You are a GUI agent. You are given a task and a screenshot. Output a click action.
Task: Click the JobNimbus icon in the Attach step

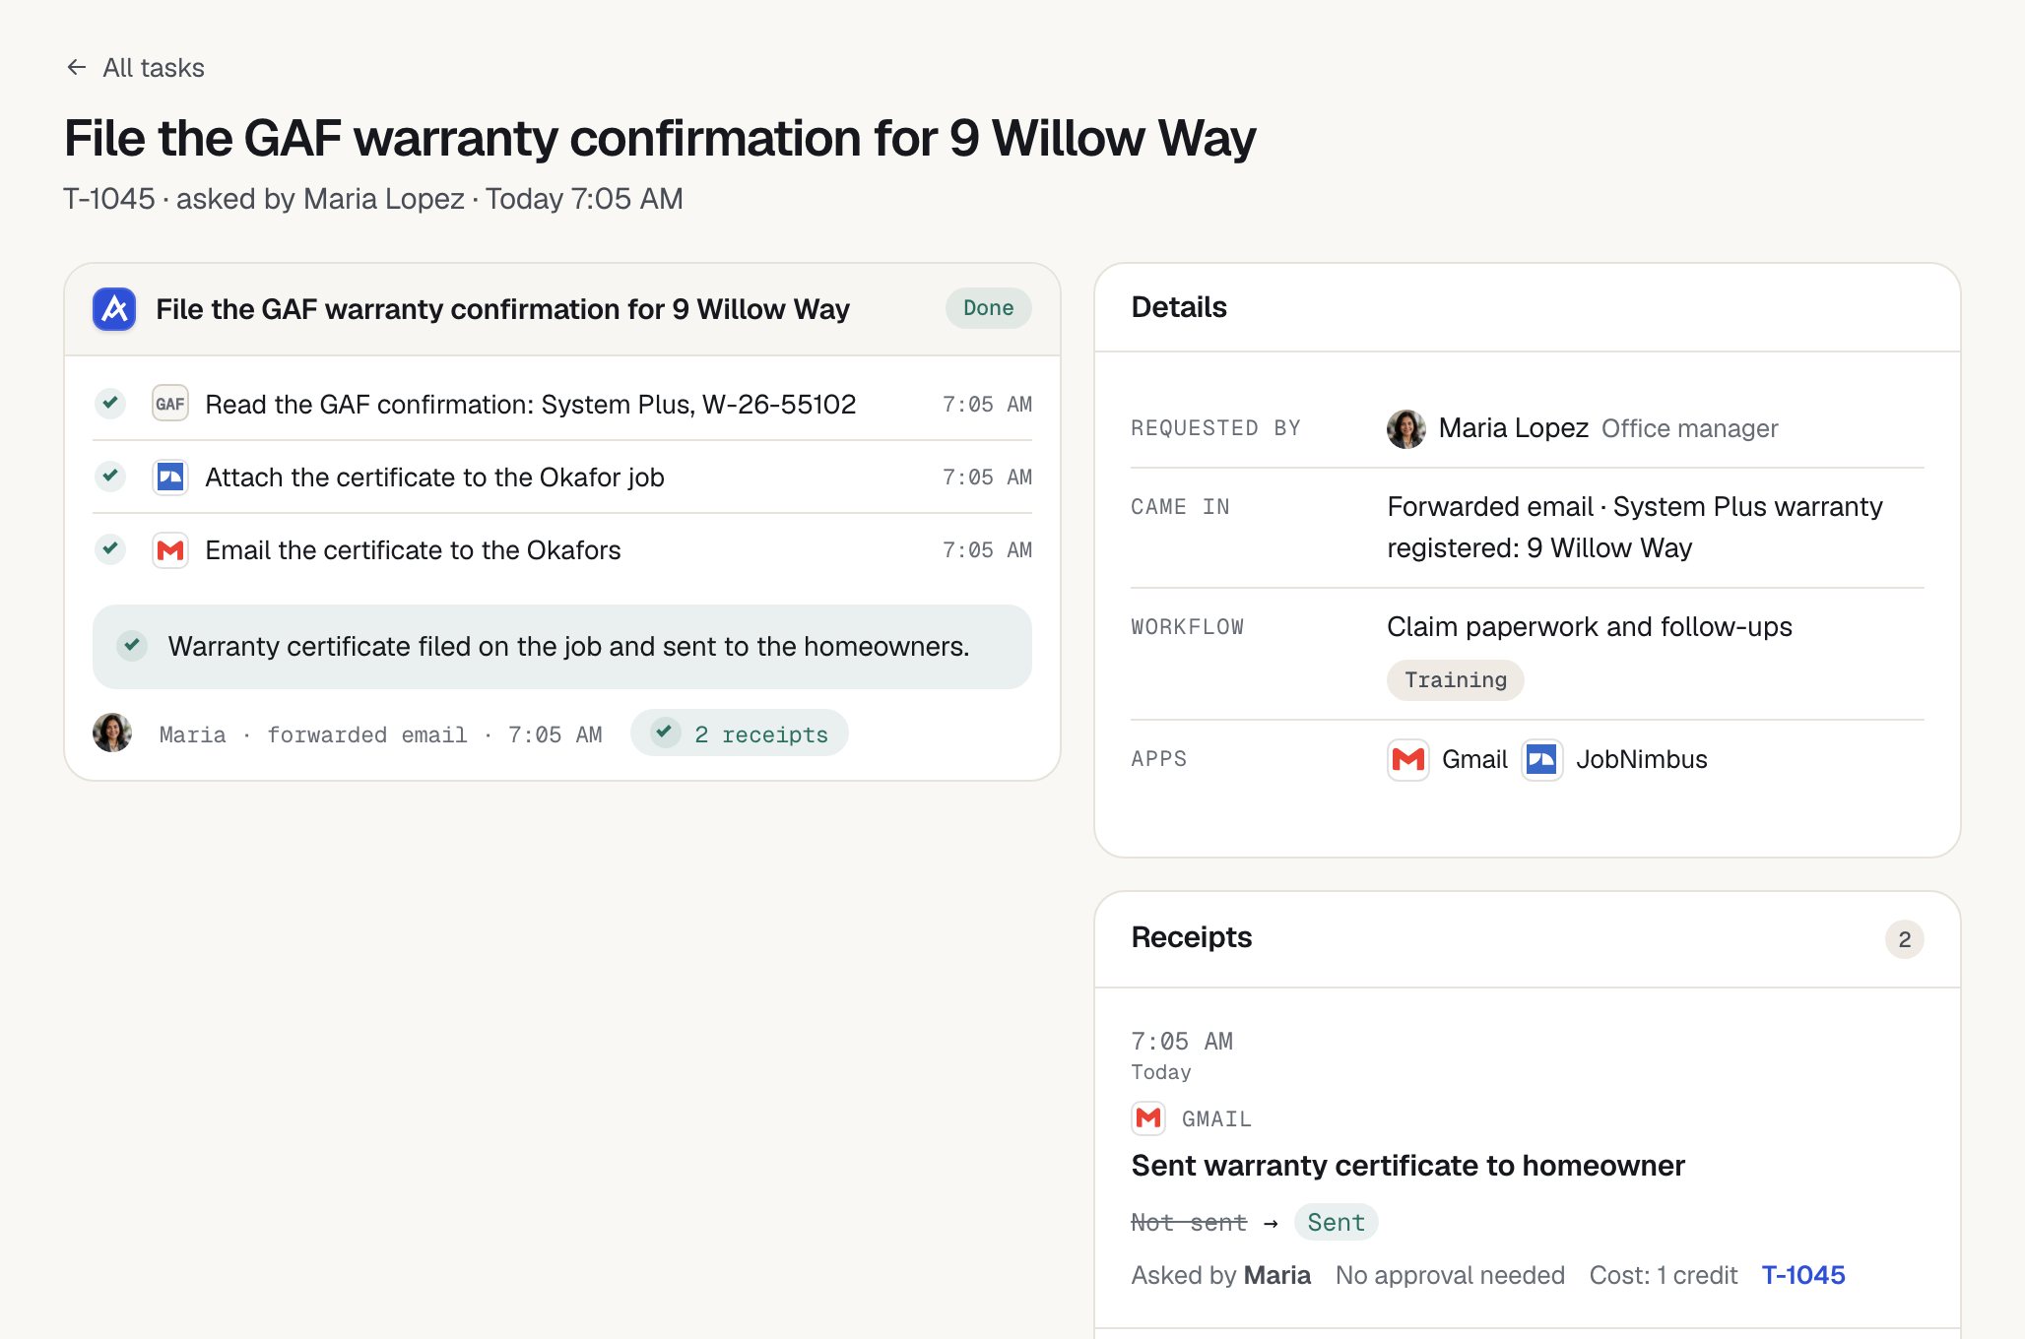tap(170, 478)
